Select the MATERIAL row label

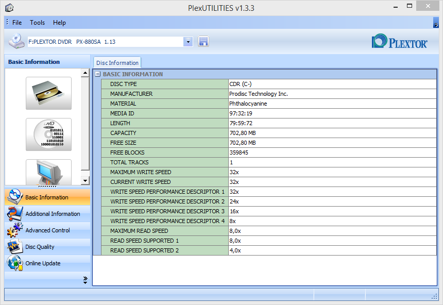click(x=165, y=104)
